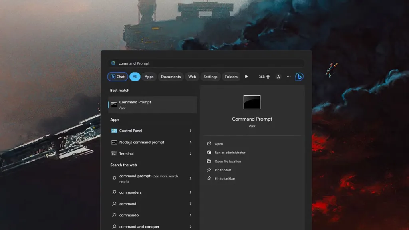Viewport: 409px width, 230px height.
Task: Select the 'commanders' web suggestion
Action: click(x=152, y=192)
